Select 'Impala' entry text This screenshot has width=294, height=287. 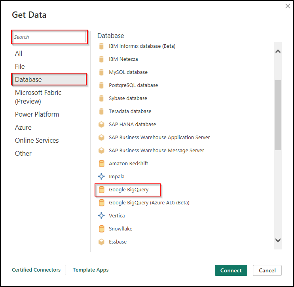[117, 176]
